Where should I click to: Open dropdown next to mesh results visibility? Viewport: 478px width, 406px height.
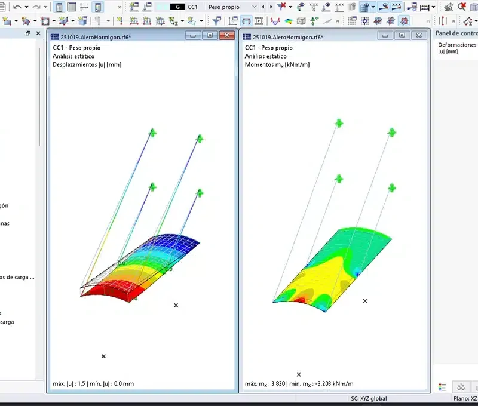tap(373, 7)
